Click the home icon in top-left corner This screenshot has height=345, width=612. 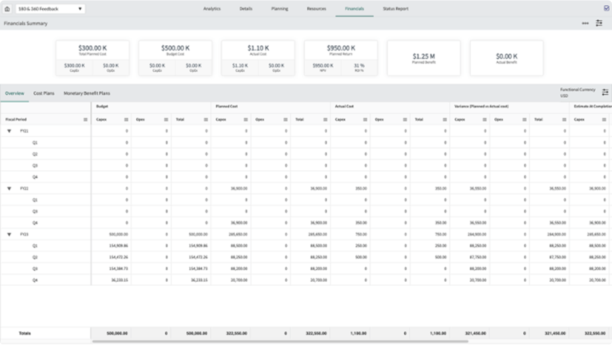pos(6,8)
